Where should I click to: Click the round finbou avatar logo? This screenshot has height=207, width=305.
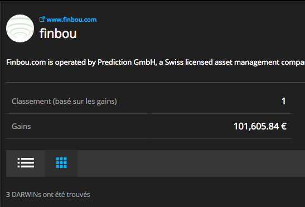click(20, 28)
